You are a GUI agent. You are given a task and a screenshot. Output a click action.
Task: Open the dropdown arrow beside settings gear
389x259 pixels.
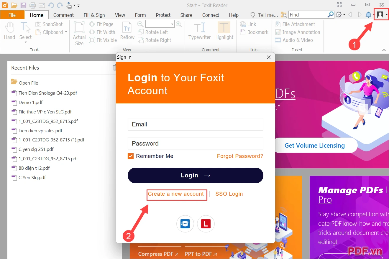(344, 15)
